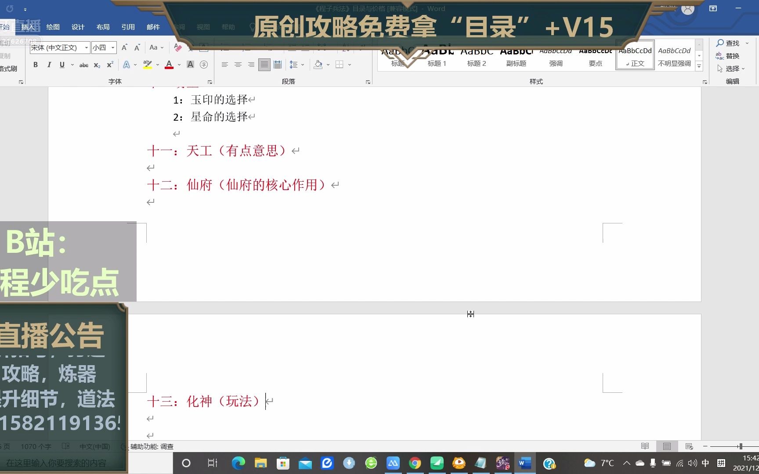Open font size dropdown
The image size is (759, 474).
(113, 47)
